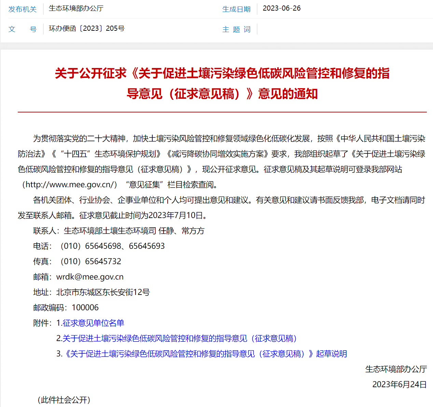Open the 征求意见单位名单 attachment link
This screenshot has width=433, height=407.
coord(93,323)
